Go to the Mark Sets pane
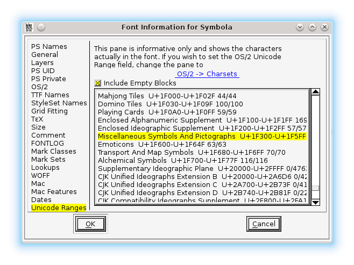This screenshot has width=354, height=265. pyautogui.click(x=48, y=160)
